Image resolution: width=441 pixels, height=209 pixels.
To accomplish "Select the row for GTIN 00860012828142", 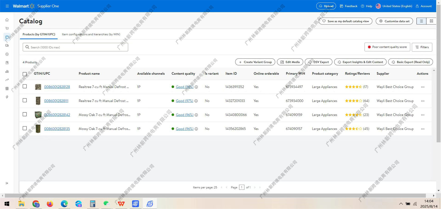I will click(x=25, y=114).
